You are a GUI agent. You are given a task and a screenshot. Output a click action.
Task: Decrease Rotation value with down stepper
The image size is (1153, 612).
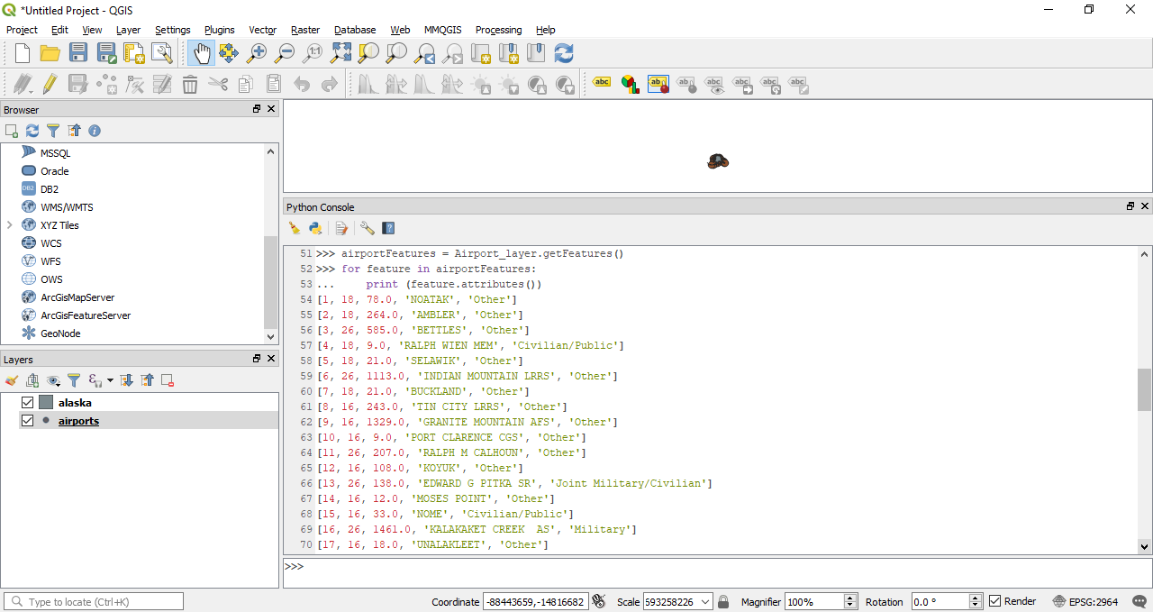point(975,606)
